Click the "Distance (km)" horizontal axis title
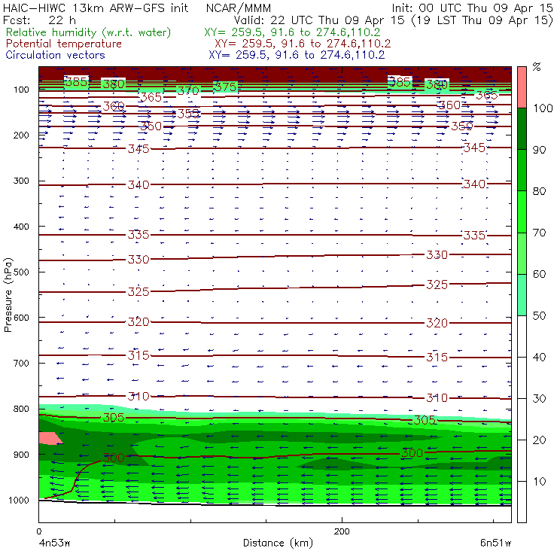 coord(278,543)
